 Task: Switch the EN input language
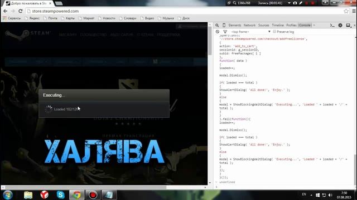tap(304, 194)
